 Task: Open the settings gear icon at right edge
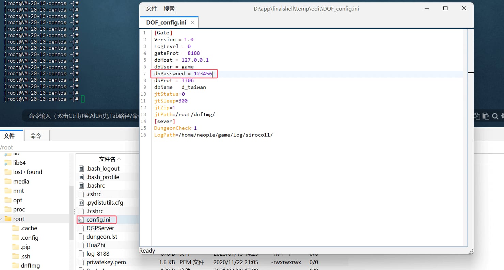tap(502, 116)
